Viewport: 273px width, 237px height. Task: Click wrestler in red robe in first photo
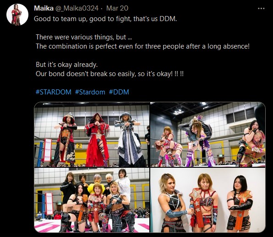point(97,139)
